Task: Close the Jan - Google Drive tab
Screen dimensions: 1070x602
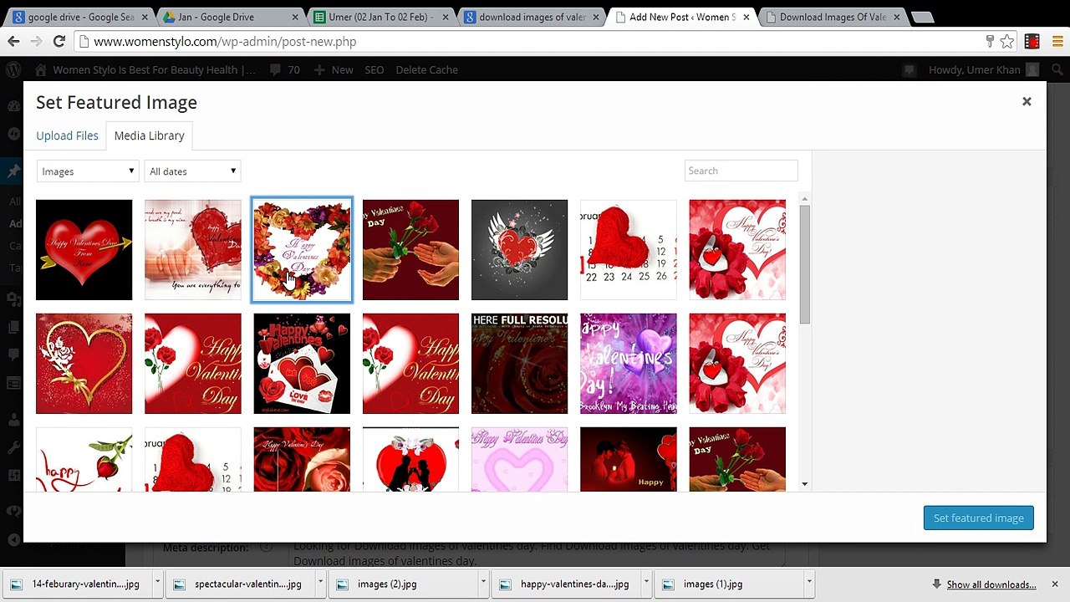Action: pos(295,17)
